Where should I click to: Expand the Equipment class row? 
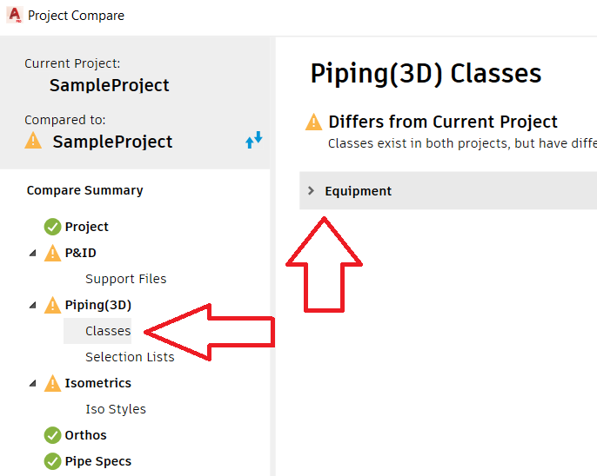click(312, 191)
